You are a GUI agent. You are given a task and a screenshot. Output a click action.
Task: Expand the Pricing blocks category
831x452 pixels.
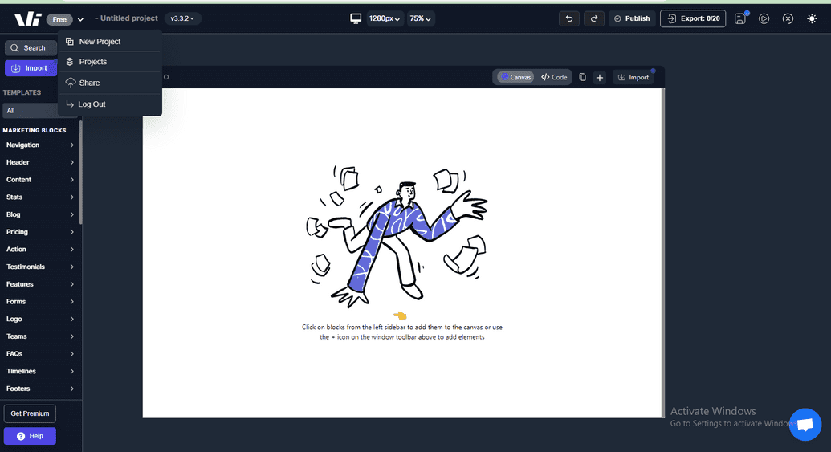[40, 232]
